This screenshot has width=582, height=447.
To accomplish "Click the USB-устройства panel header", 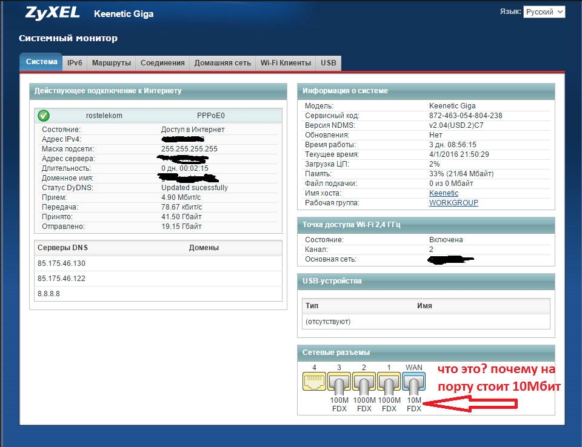I will pyautogui.click(x=426, y=282).
